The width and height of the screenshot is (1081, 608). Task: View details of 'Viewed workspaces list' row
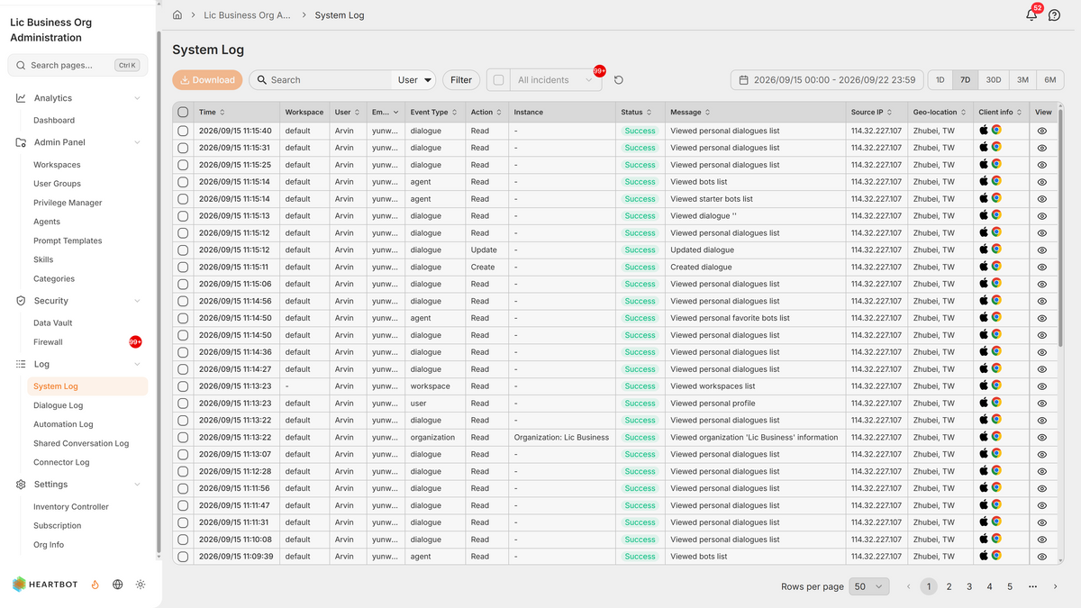pyautogui.click(x=1042, y=386)
